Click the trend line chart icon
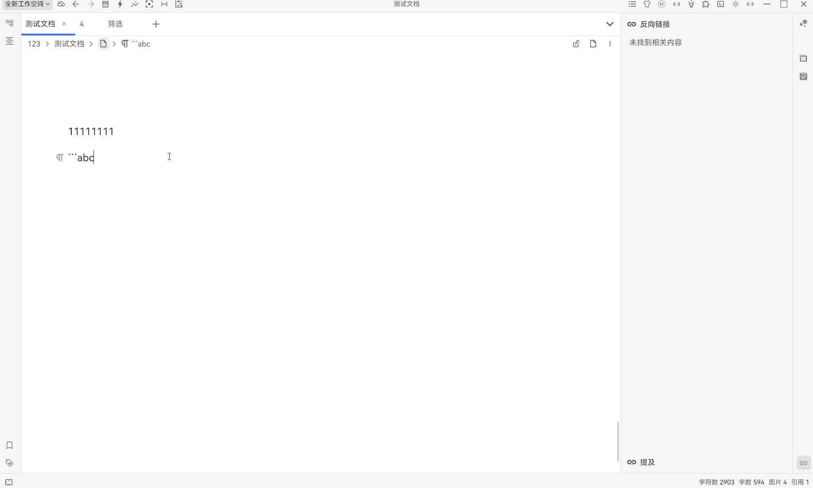813x488 pixels. [x=135, y=4]
